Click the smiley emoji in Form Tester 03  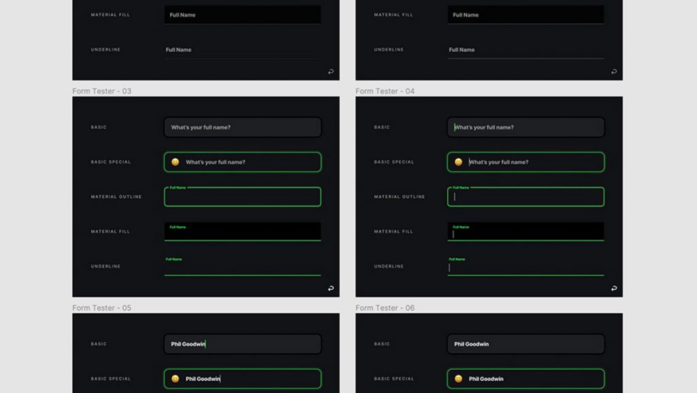pyautogui.click(x=176, y=162)
